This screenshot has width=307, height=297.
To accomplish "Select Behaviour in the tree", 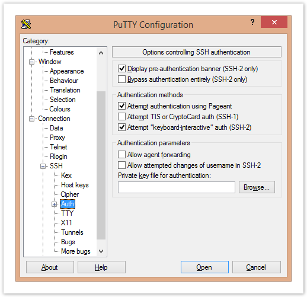I will [64, 81].
